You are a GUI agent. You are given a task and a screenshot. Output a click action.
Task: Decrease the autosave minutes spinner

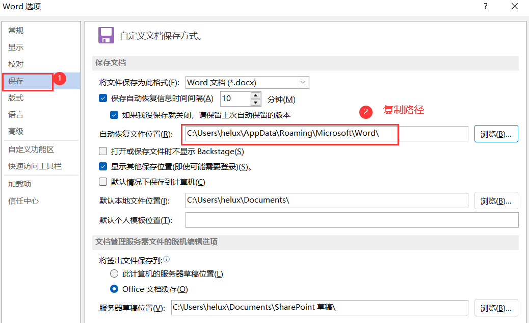coord(256,103)
